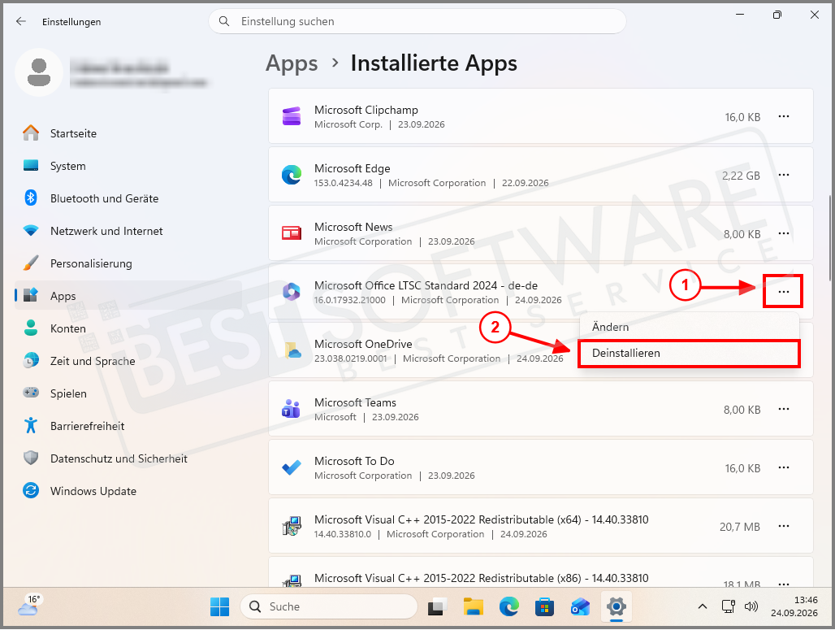Click the Microsoft Office LTSC app icon
Viewport: 835px width, 630px height.
pos(292,292)
